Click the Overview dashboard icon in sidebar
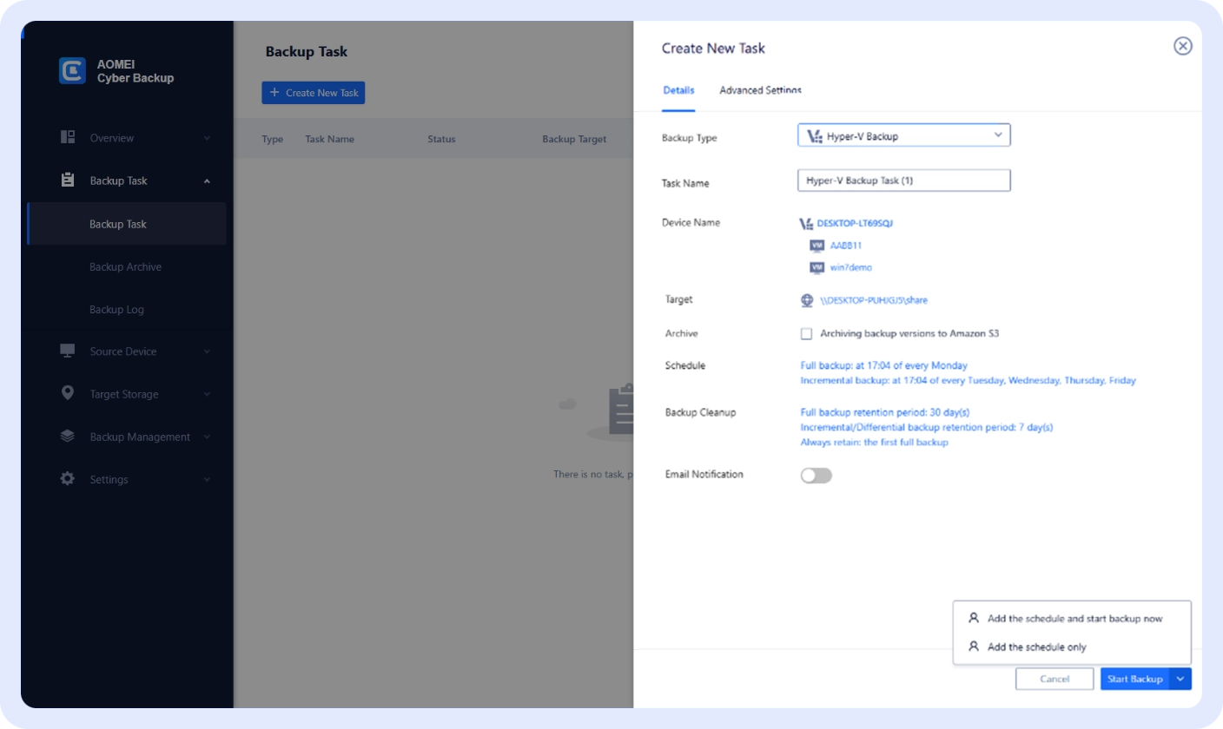Image resolution: width=1223 pixels, height=729 pixels. pyautogui.click(x=68, y=137)
